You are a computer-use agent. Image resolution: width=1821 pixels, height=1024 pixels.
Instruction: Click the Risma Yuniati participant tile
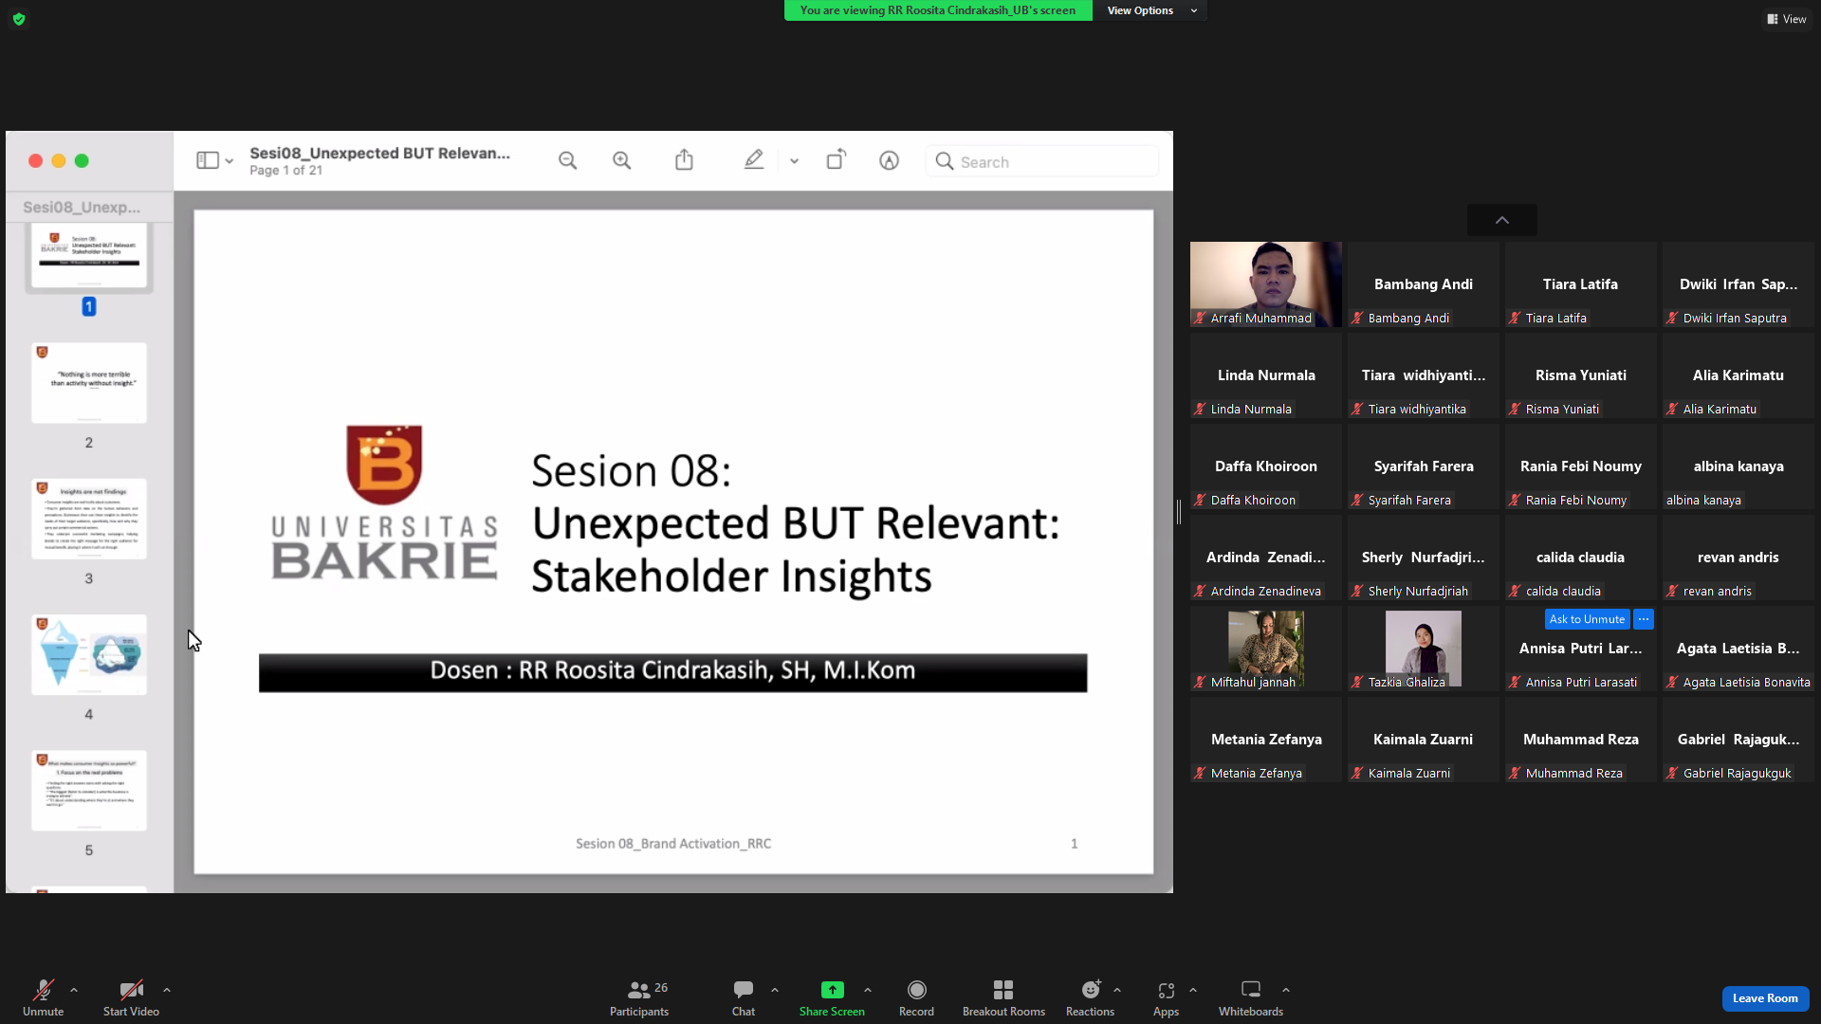(x=1581, y=375)
